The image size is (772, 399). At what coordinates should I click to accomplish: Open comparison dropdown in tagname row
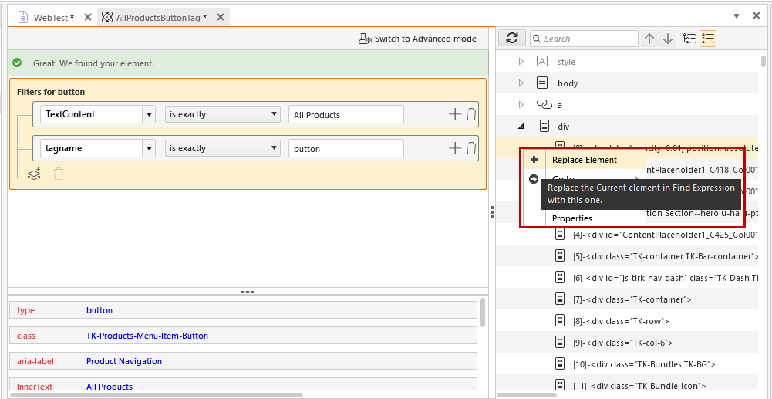click(223, 148)
